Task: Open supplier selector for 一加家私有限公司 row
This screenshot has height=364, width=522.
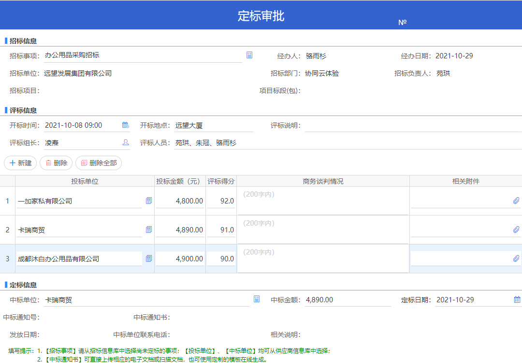Action: 149,201
